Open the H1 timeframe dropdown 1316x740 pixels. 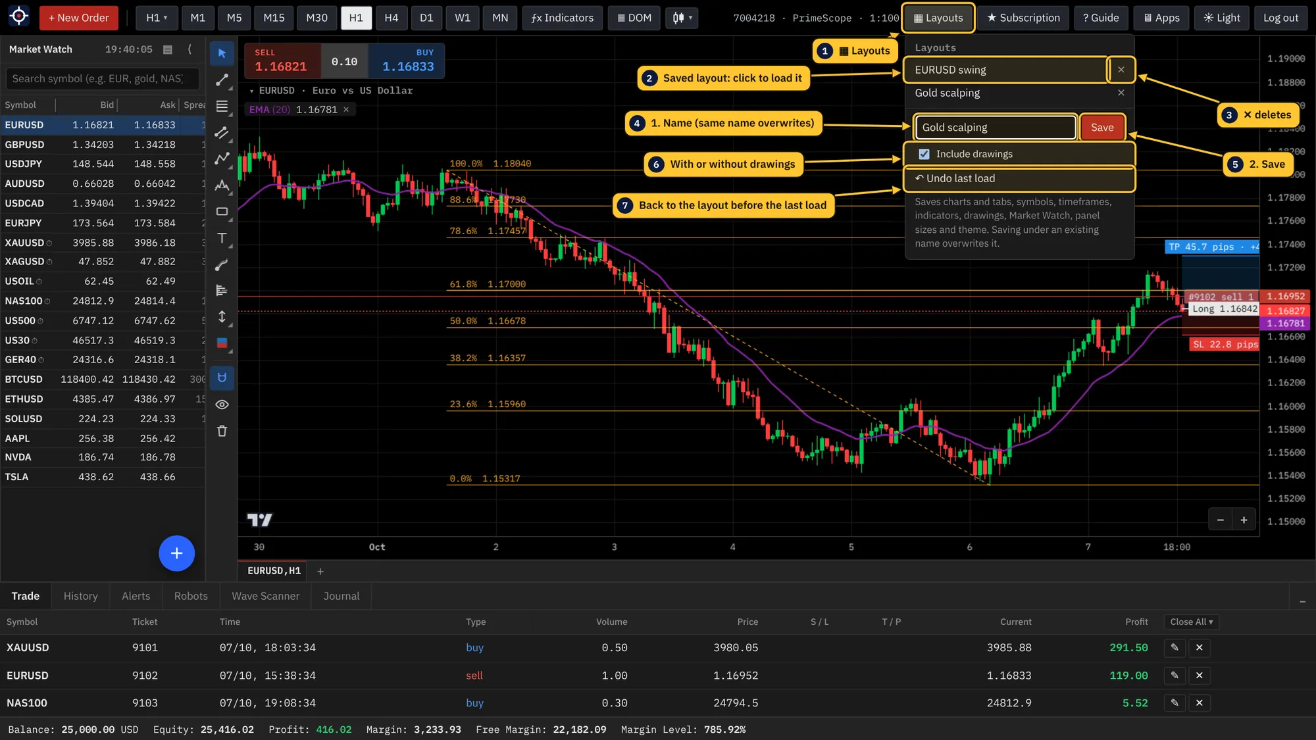click(x=157, y=18)
